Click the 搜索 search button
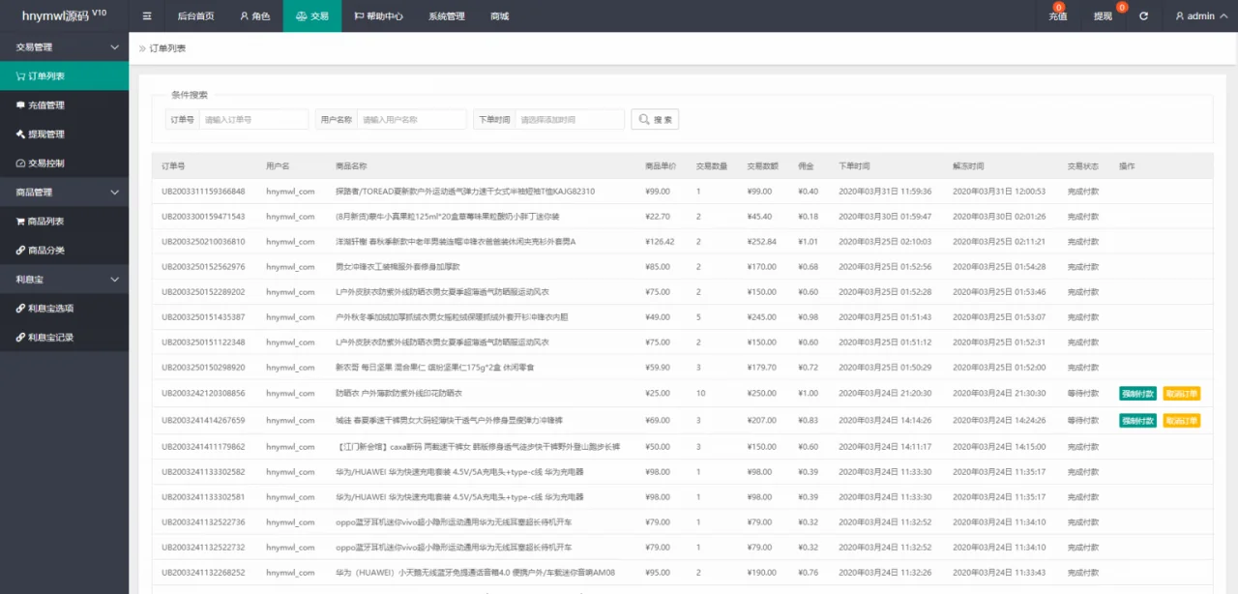Image resolution: width=1238 pixels, height=594 pixels. (x=655, y=119)
